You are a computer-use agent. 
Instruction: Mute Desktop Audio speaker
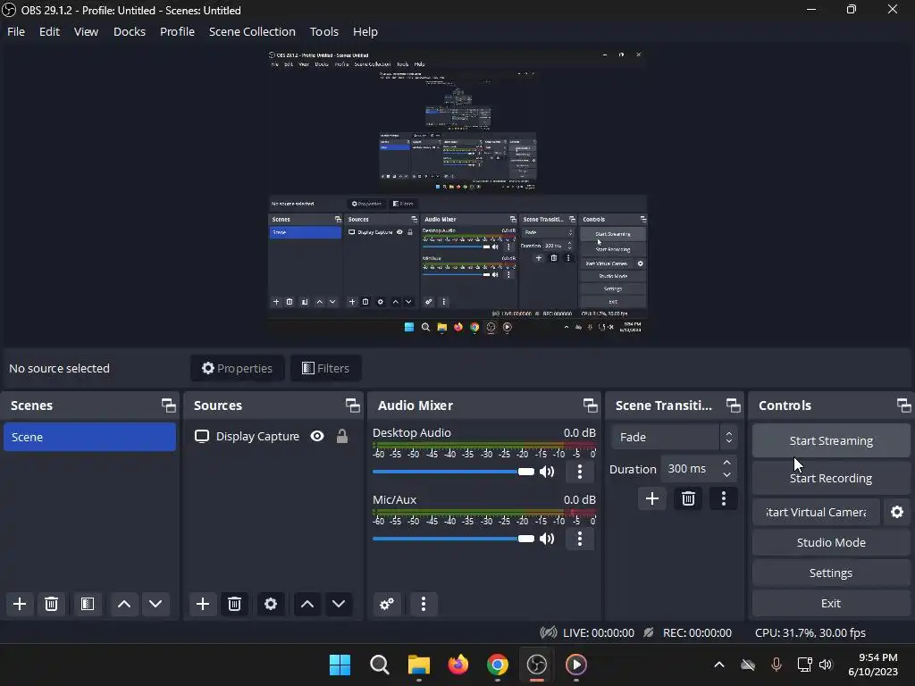(x=547, y=472)
